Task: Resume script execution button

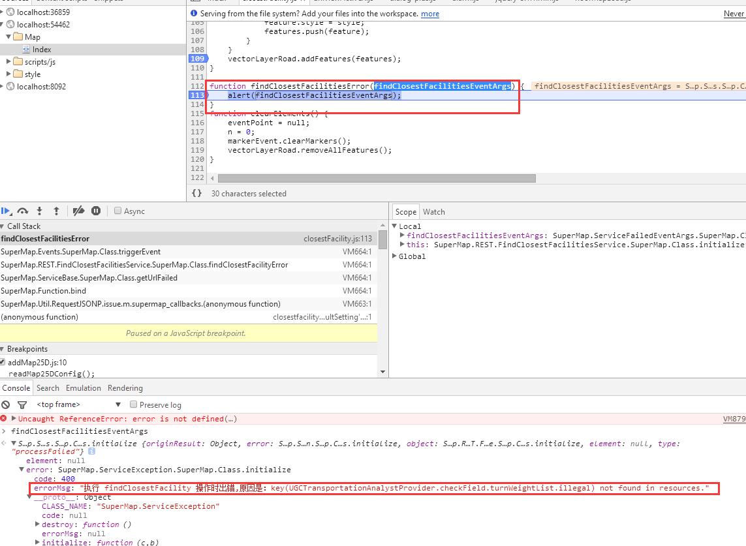Action: pos(6,211)
